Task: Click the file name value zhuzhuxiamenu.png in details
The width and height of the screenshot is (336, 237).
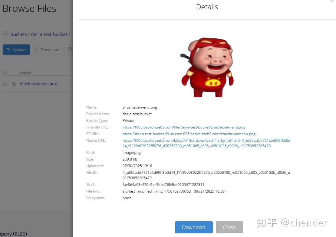Action: (x=140, y=107)
